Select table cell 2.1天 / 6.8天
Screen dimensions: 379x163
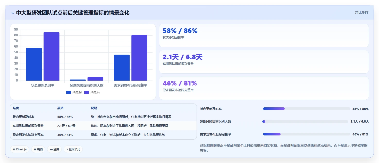(66, 126)
